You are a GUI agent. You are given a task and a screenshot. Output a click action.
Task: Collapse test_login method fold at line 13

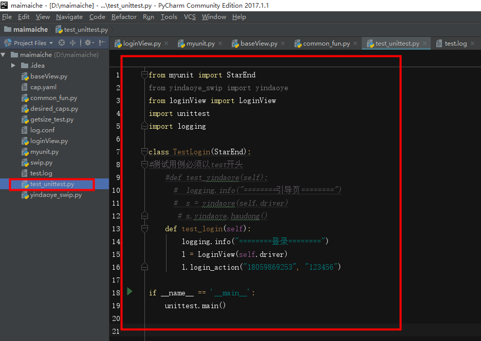pos(144,228)
